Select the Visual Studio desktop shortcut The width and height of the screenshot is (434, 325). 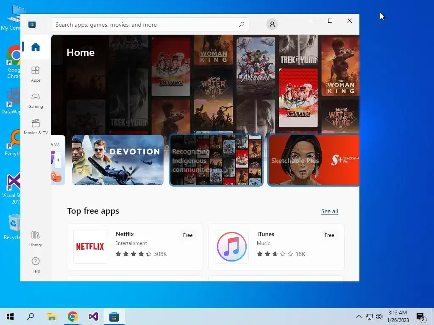pos(12,188)
